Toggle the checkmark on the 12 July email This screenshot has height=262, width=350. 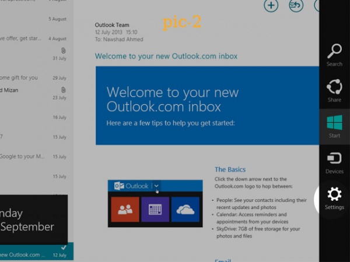(64, 247)
